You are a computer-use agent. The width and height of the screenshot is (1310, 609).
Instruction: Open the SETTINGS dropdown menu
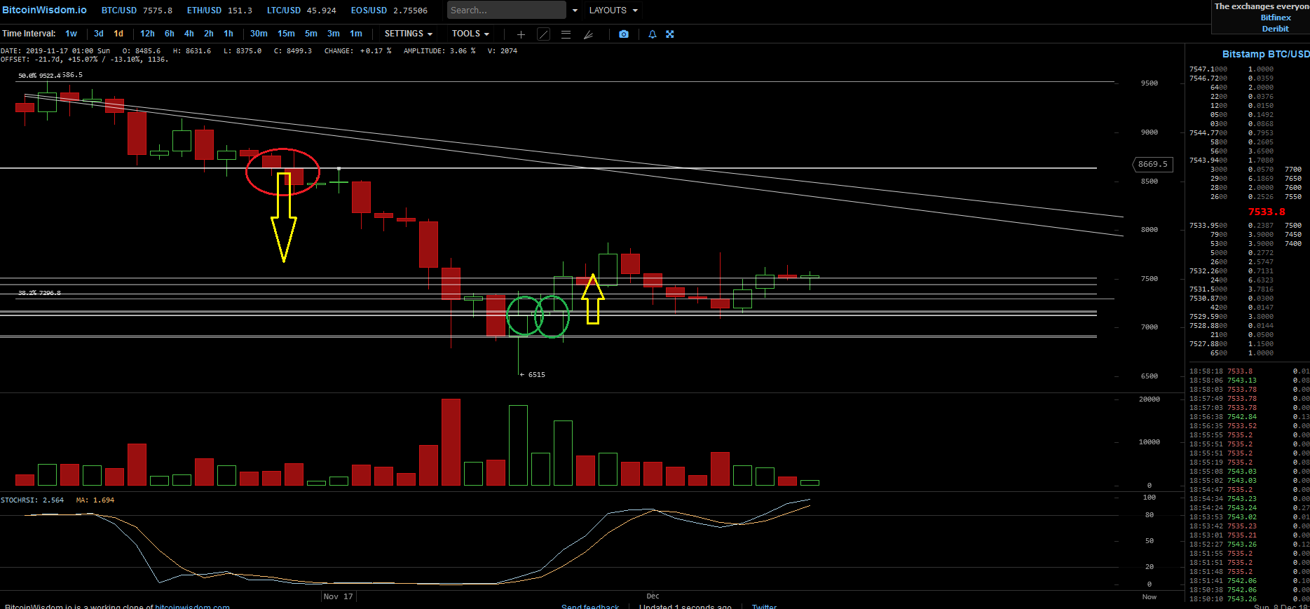pyautogui.click(x=408, y=34)
